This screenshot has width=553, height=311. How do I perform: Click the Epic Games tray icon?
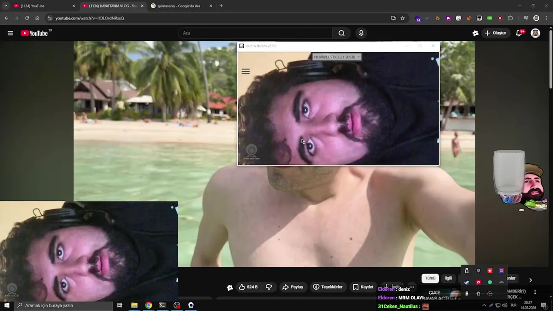pos(478,270)
